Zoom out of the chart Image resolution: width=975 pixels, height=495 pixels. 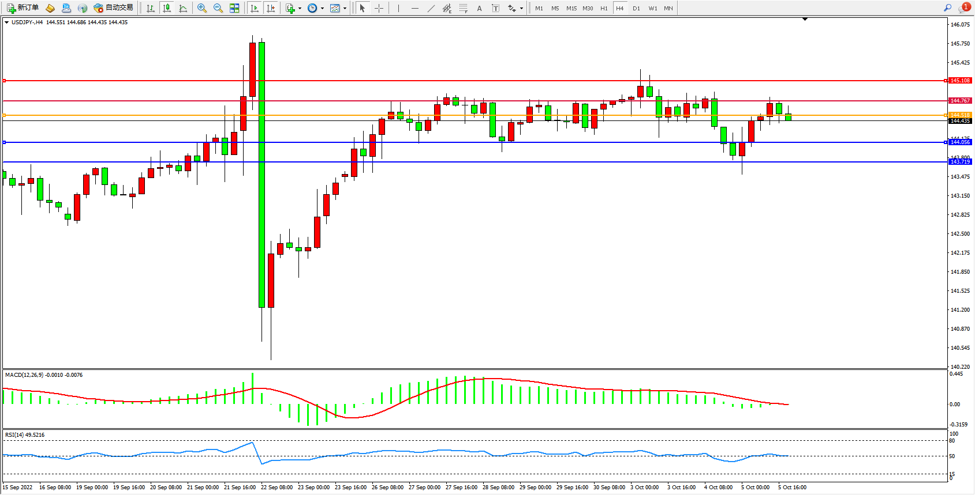218,8
